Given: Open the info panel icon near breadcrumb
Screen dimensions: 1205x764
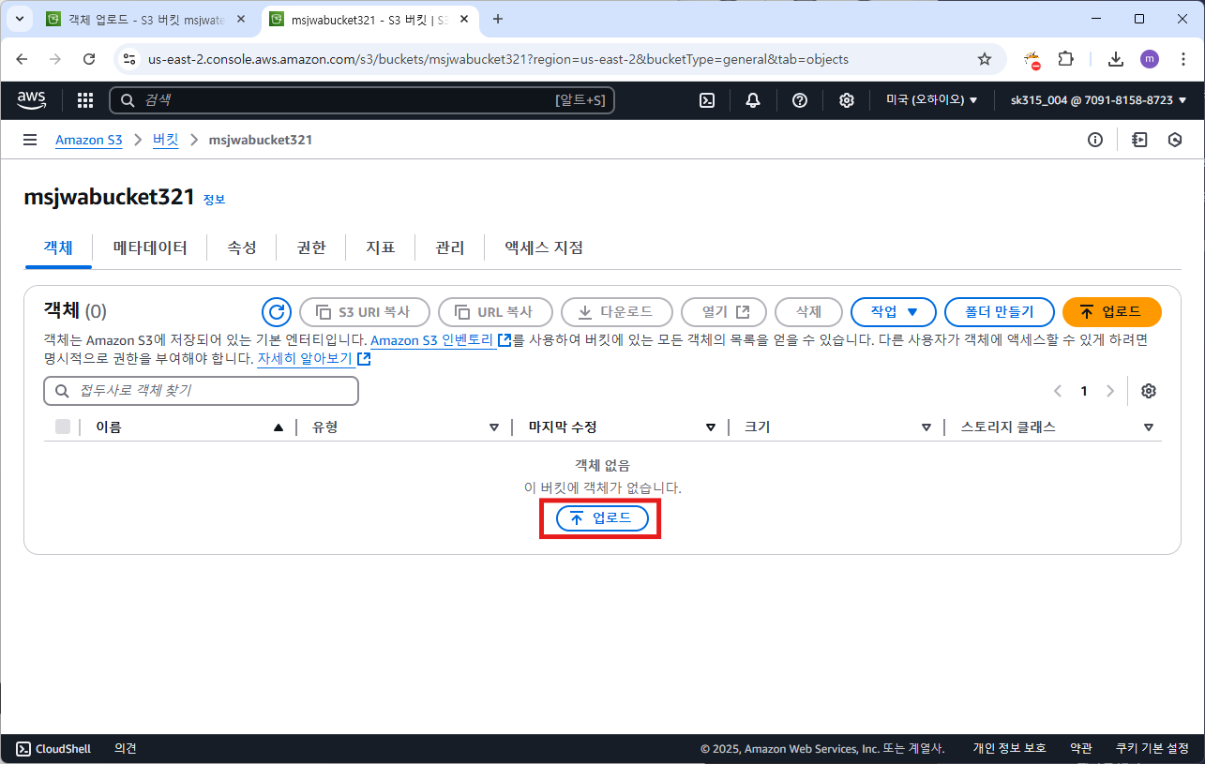Looking at the screenshot, I should tap(1094, 140).
